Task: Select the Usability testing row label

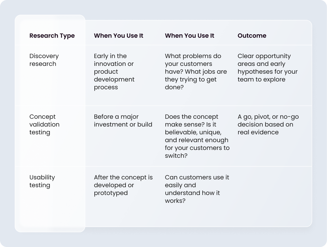Action: [42, 181]
